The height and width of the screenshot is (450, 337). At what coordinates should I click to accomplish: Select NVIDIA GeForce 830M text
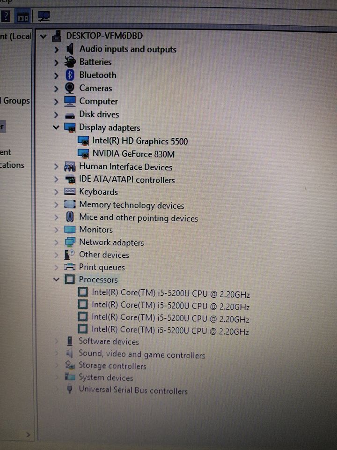pyautogui.click(x=133, y=154)
